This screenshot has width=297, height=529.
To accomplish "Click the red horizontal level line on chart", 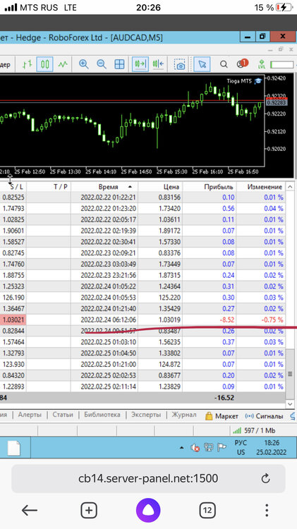I will tap(132, 100).
